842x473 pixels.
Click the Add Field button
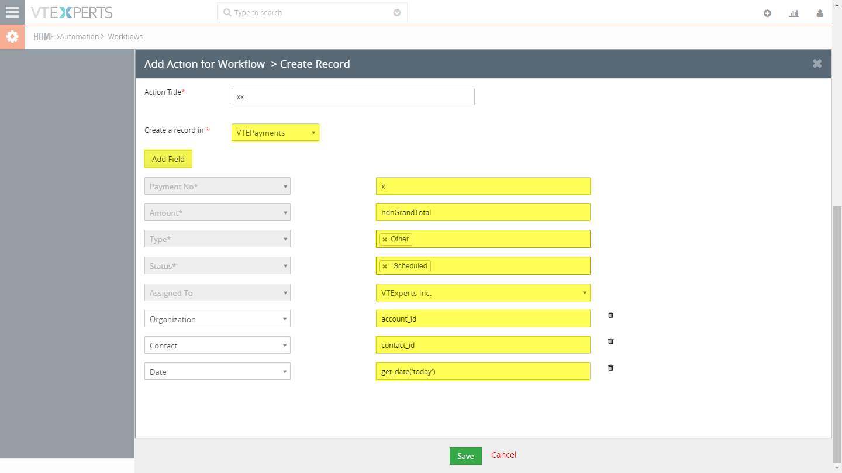pos(168,158)
